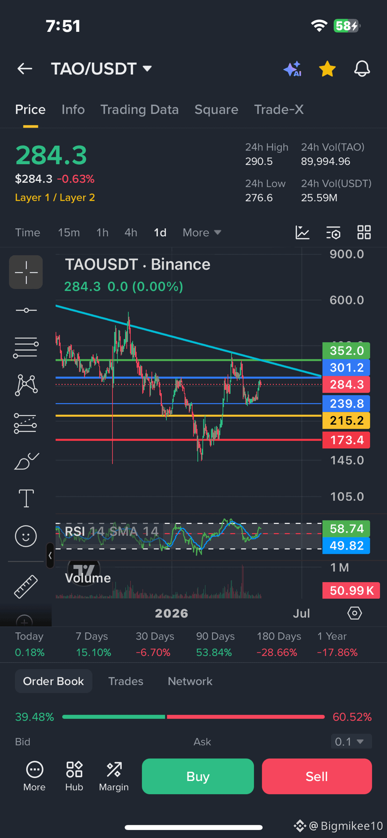Click the TAOUSDT · Binance chart title
387x838 pixels.
coord(137,264)
